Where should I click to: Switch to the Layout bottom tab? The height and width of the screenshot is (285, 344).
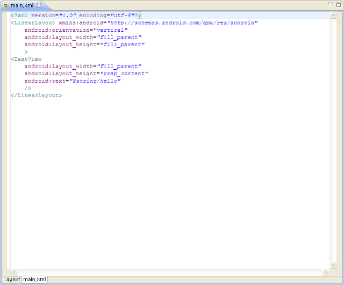pyautogui.click(x=12, y=279)
